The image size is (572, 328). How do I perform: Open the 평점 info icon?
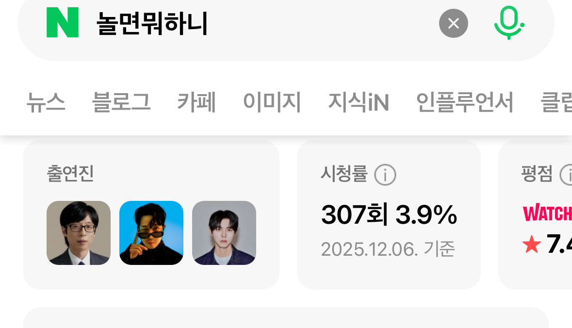tap(567, 175)
